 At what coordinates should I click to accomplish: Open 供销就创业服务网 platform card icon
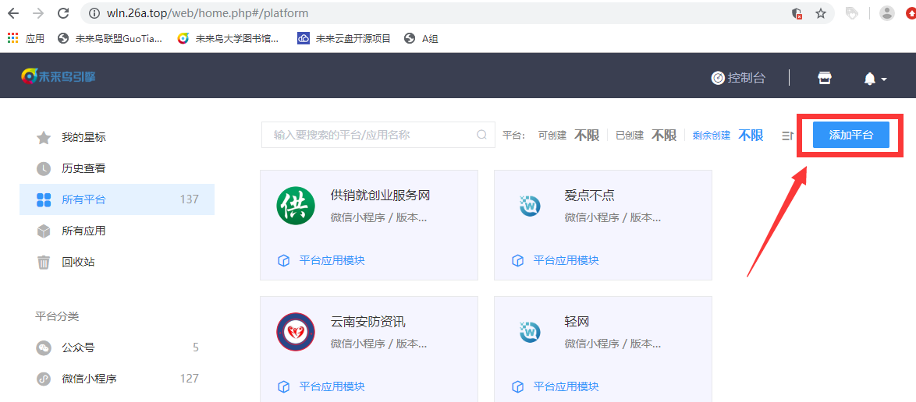point(296,206)
